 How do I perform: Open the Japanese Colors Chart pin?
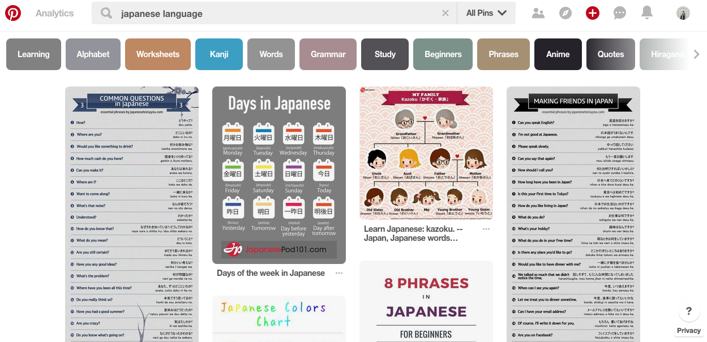[x=279, y=319]
